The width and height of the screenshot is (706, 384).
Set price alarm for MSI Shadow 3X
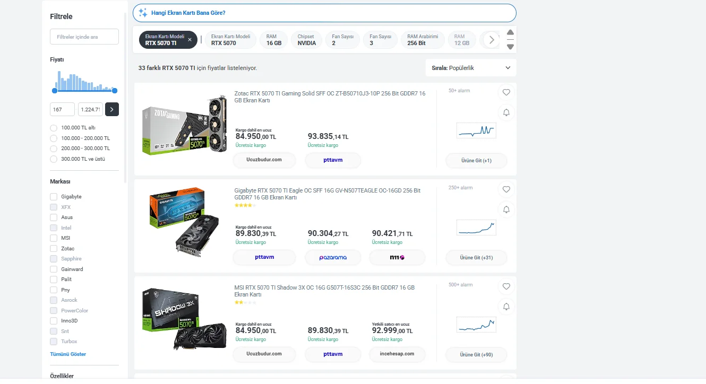pos(506,307)
